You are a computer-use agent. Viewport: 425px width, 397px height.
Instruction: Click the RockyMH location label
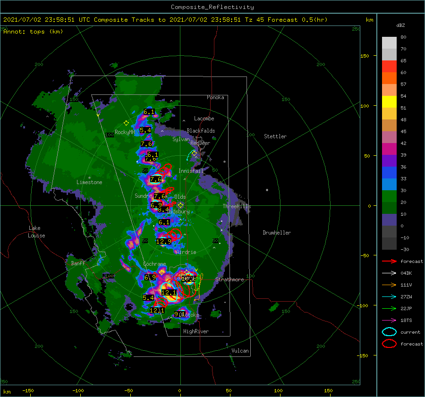click(125, 132)
